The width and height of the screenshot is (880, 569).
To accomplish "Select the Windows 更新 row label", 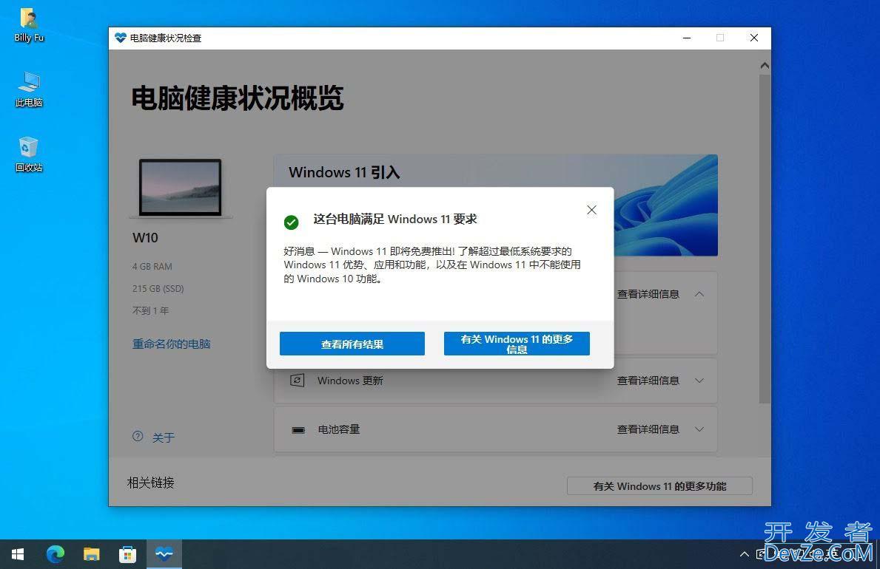I will [350, 381].
